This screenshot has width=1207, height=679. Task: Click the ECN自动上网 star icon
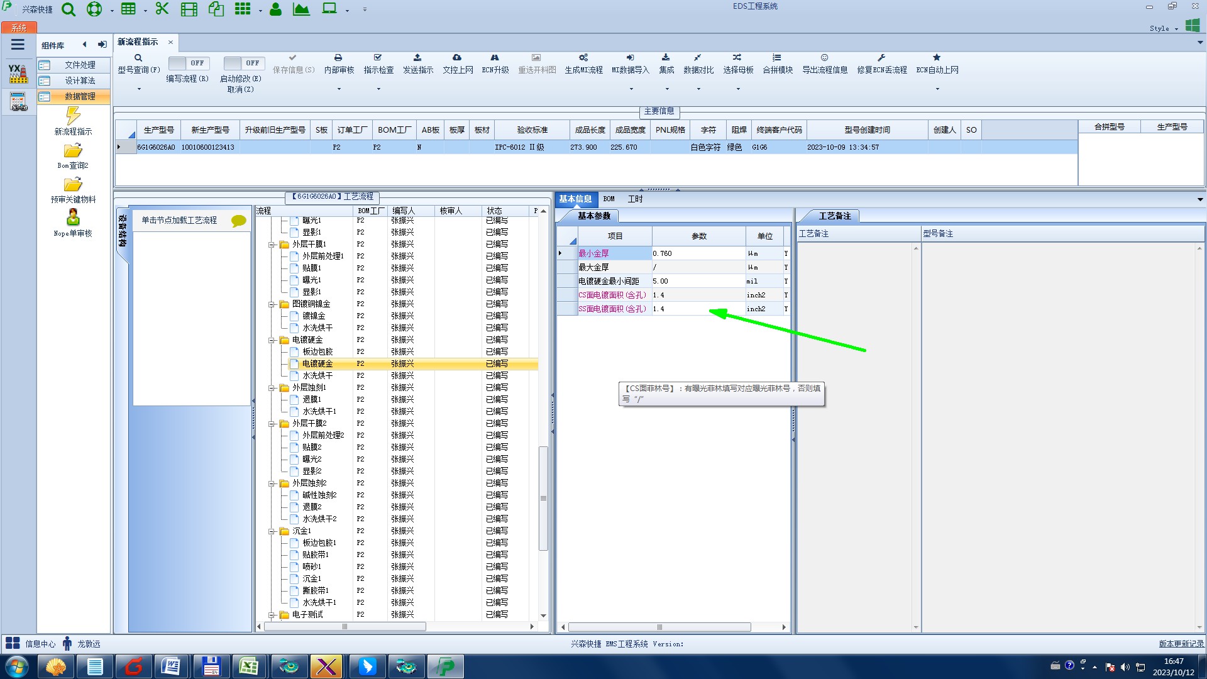pos(937,58)
